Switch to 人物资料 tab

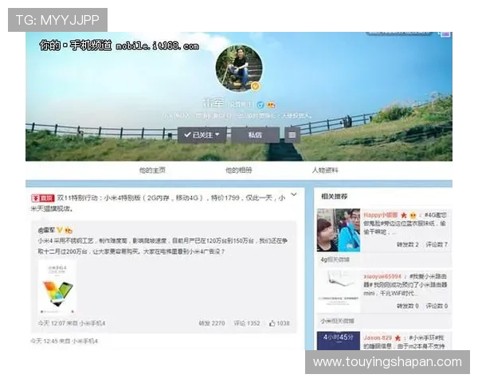pyautogui.click(x=325, y=170)
